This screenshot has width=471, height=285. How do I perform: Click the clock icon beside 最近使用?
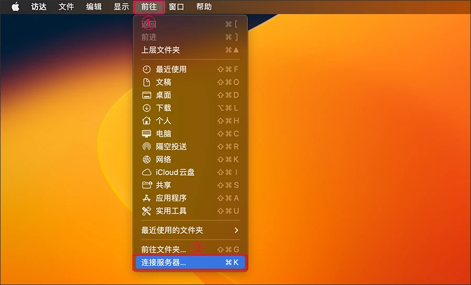tap(147, 70)
